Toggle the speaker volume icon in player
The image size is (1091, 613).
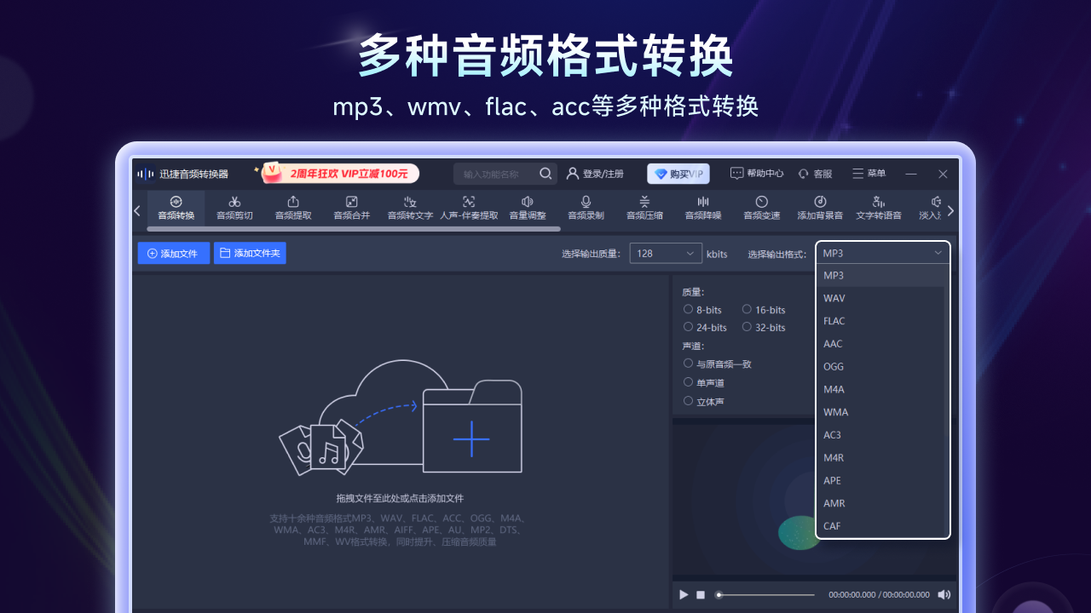point(944,594)
